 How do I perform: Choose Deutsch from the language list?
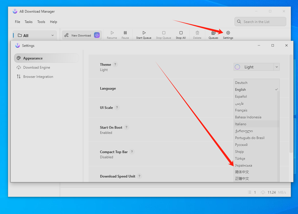click(x=256, y=83)
